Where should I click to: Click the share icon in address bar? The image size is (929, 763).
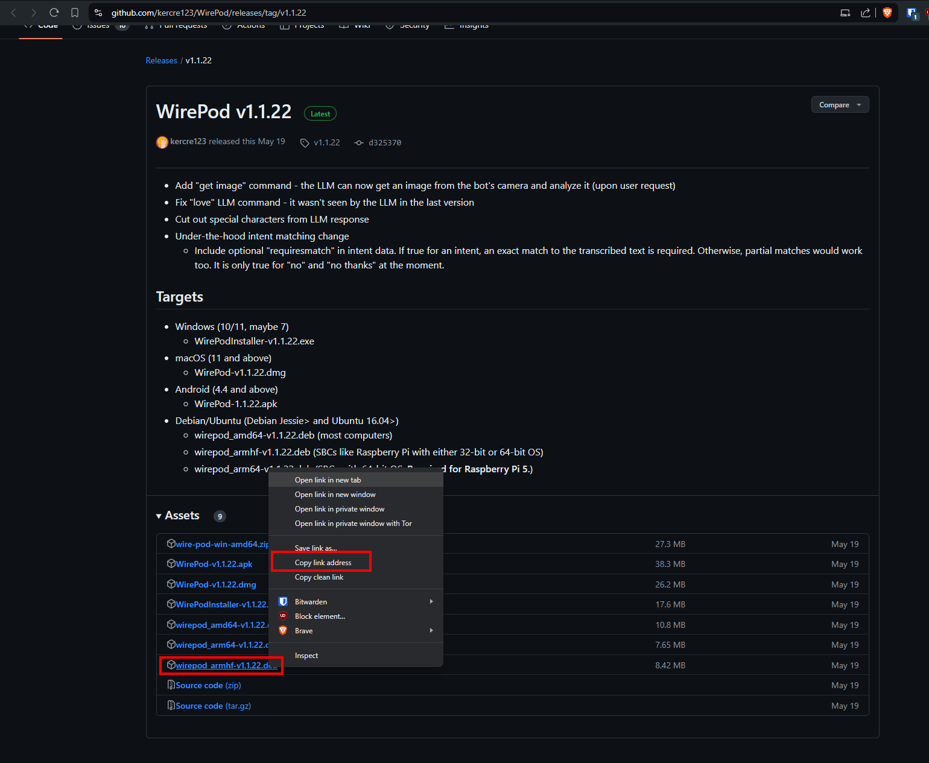click(866, 13)
